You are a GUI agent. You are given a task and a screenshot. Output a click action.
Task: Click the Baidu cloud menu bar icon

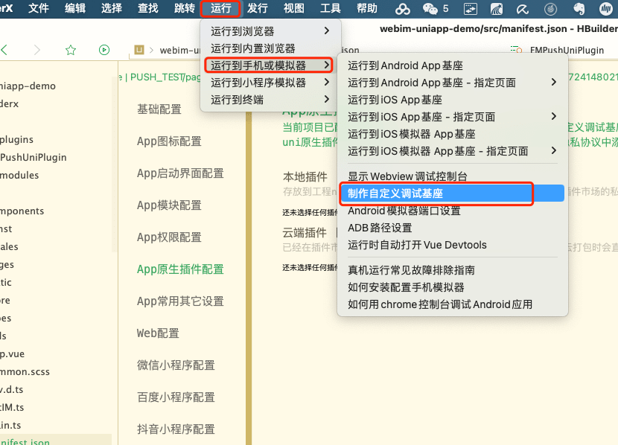[x=403, y=9]
